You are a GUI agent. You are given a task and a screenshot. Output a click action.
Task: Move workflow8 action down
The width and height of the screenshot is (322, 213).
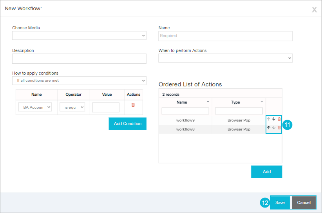tap(274, 128)
